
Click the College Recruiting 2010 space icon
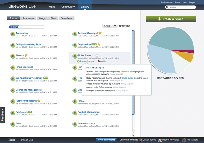(x=12, y=45)
